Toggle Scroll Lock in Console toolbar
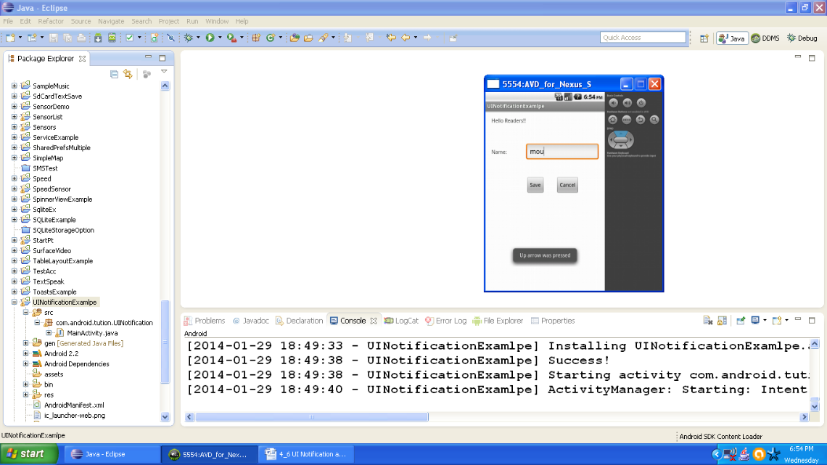The image size is (827, 465). (722, 321)
